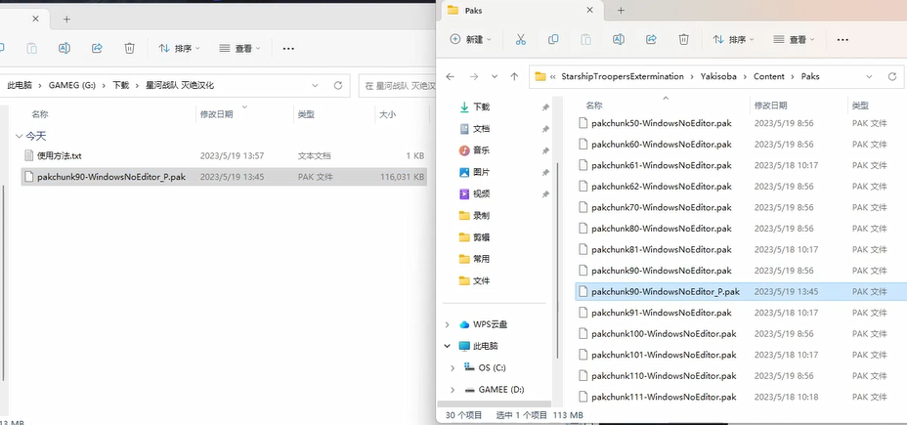Click Copy icon in Paks window toolbar
Image resolution: width=907 pixels, height=425 pixels.
(553, 39)
